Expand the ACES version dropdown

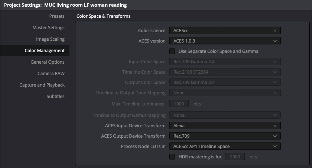(x=225, y=41)
